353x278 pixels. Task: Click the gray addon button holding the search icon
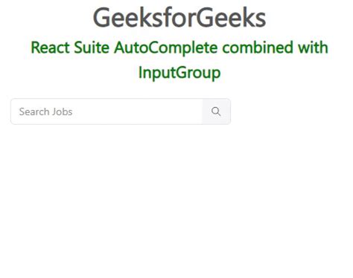pos(217,111)
